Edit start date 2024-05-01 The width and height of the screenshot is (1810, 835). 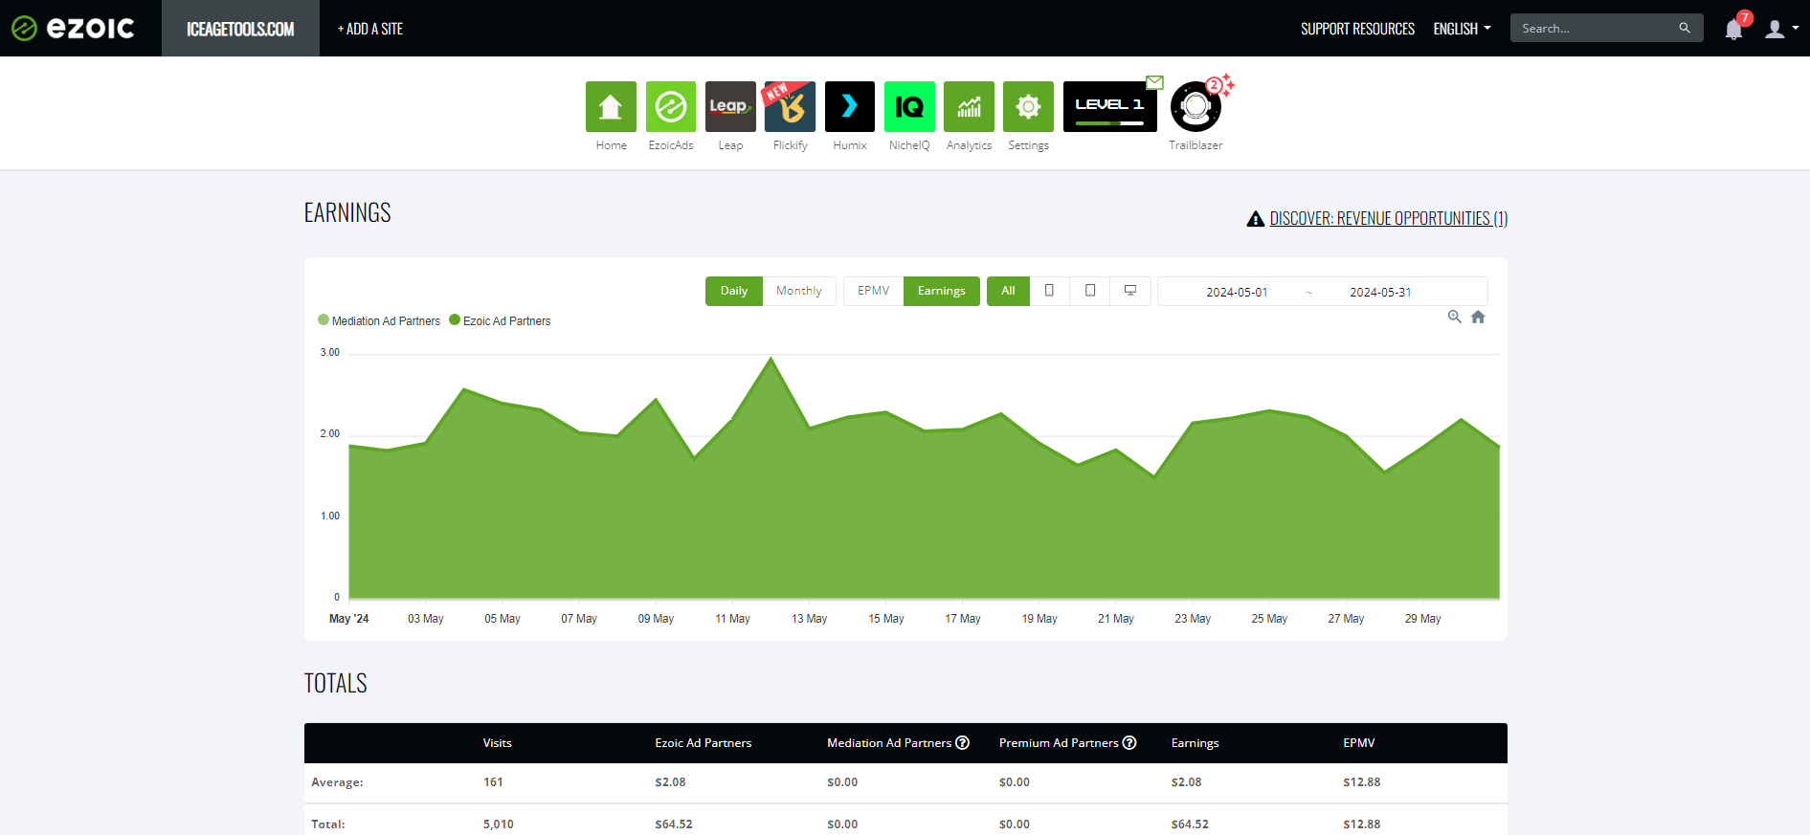pos(1237,292)
